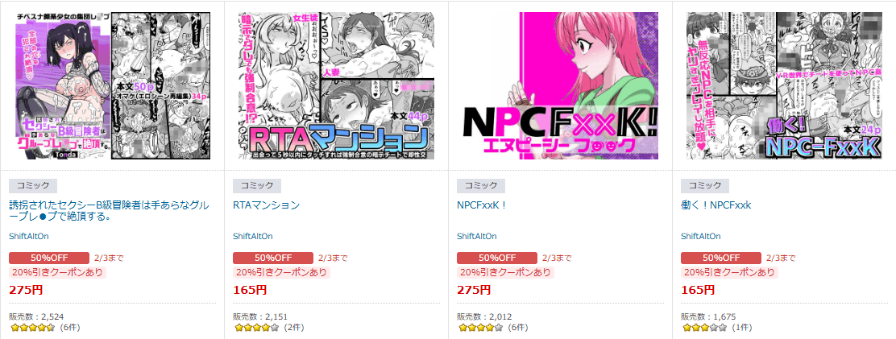The image size is (896, 339).
Task: Click star rating icons with (1件) review
Action: click(704, 329)
